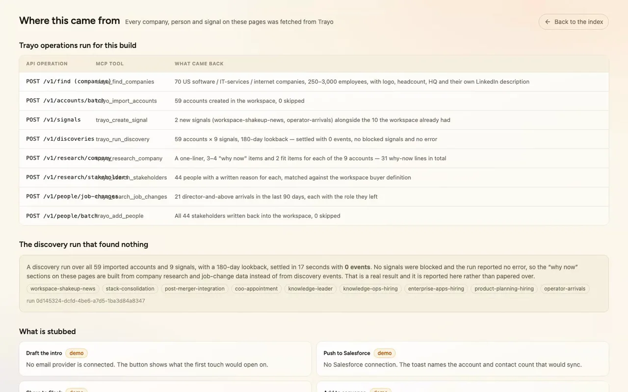Viewport: 628px width, 392px height.
Task: Click the MCP TOOL column header
Action: click(x=110, y=64)
